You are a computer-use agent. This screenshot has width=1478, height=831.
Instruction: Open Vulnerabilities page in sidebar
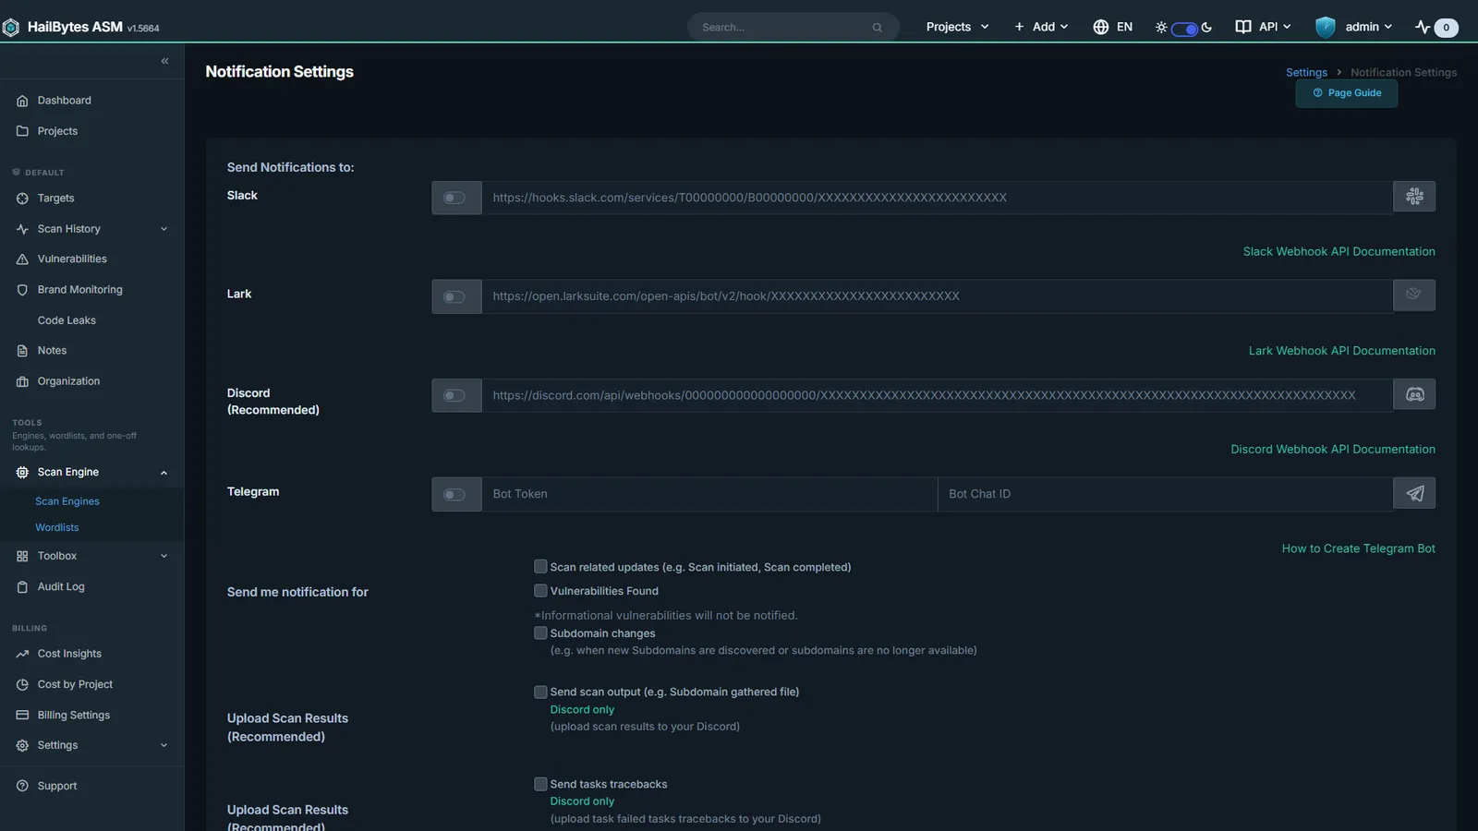tap(72, 259)
